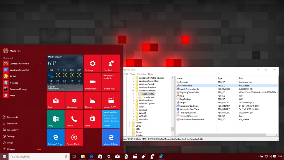
Task: Open the Favorites menu in Registry Editor
Action: tap(141, 74)
